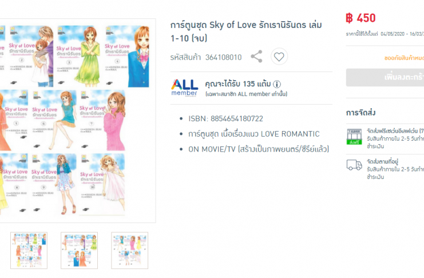Click the ISBN 8854654180722 text

(225, 118)
